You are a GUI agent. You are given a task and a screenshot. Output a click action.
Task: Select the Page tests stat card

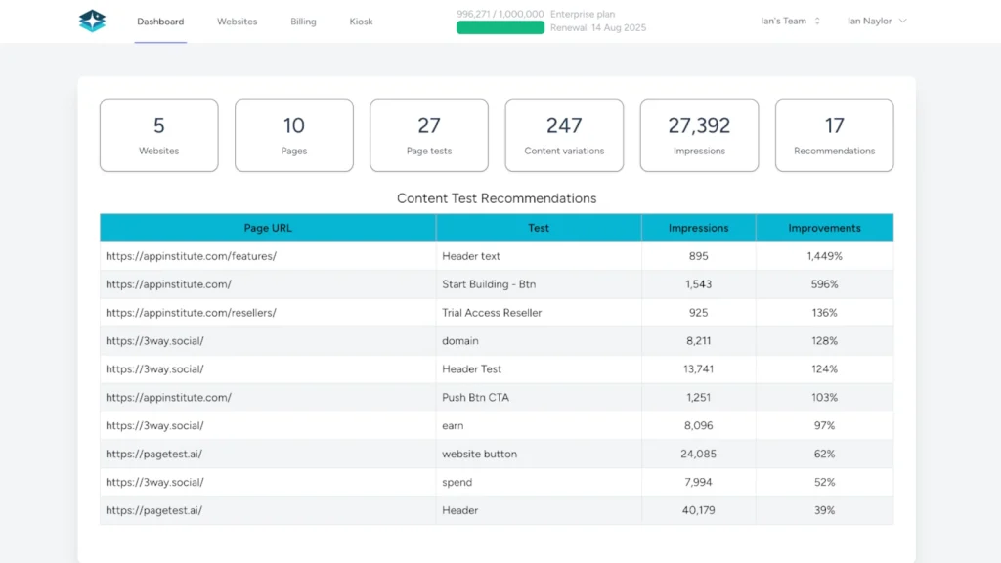[428, 135]
